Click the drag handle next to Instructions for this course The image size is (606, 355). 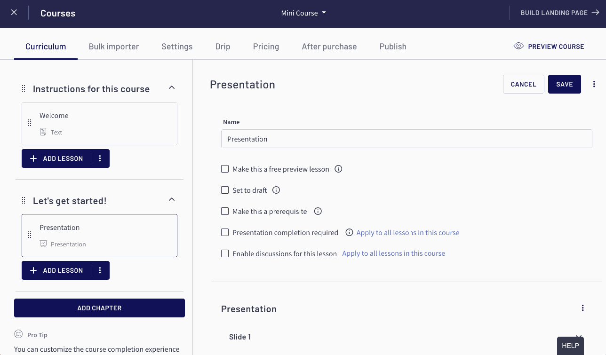(23, 88)
